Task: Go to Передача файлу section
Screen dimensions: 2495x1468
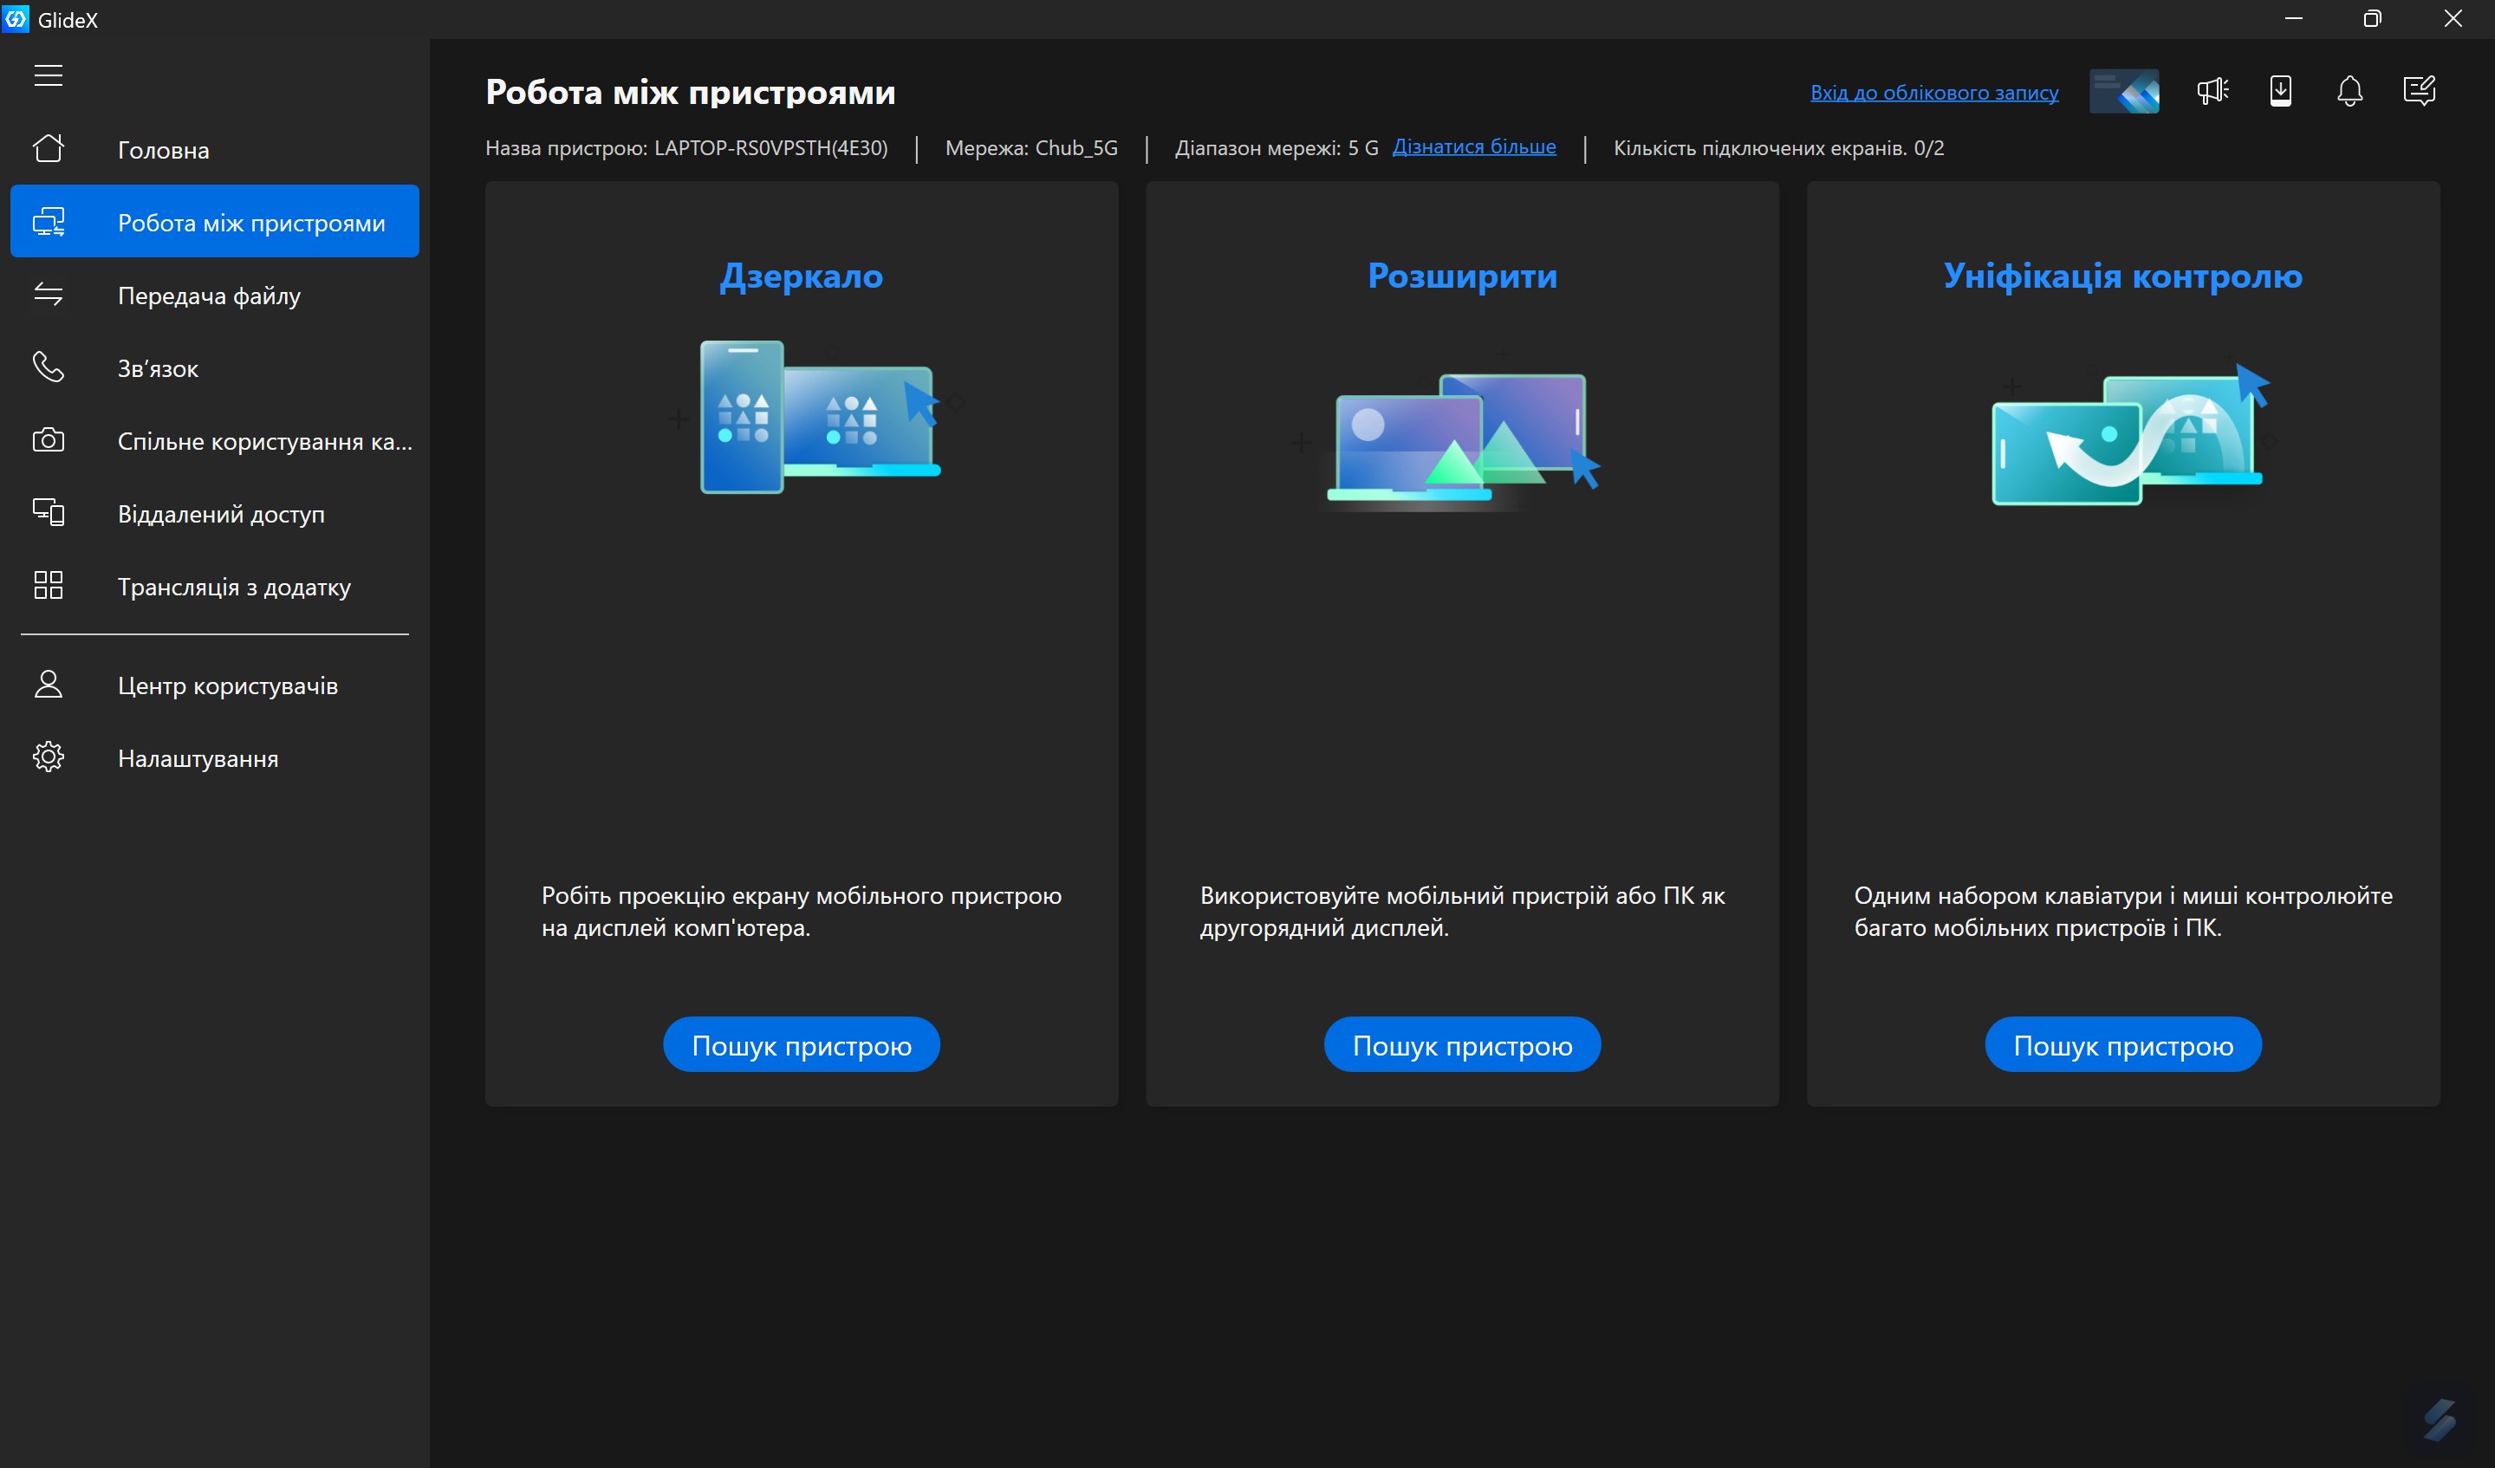Action: point(215,295)
